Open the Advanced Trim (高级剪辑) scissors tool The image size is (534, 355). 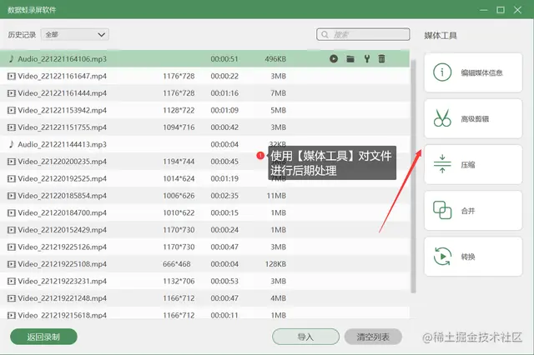click(473, 118)
